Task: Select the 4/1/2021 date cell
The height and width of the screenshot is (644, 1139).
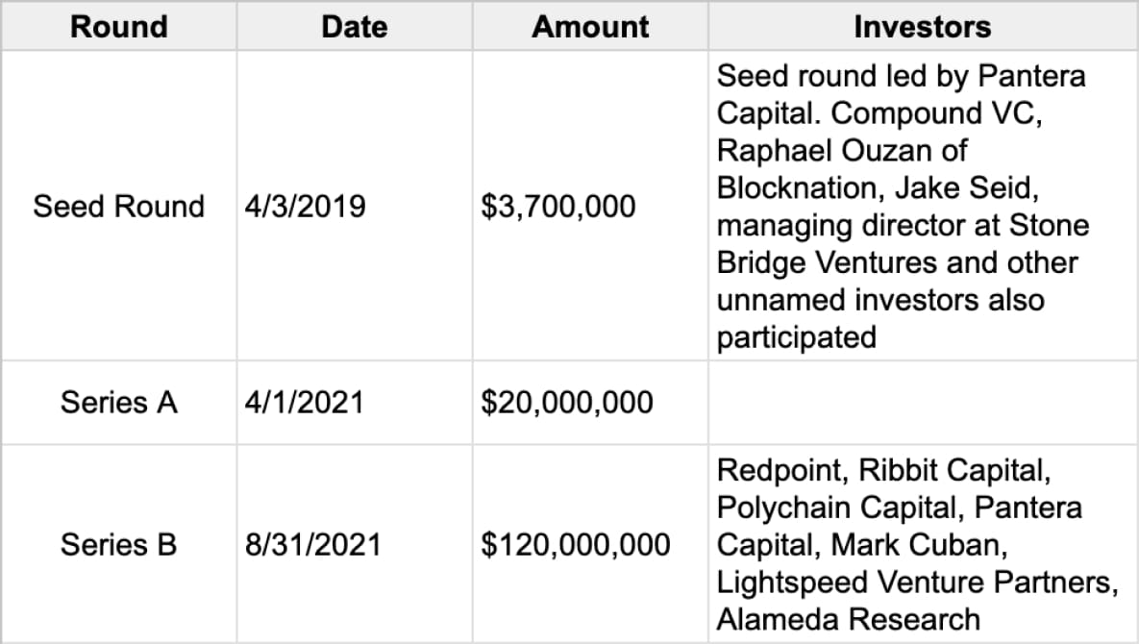Action: coord(305,402)
